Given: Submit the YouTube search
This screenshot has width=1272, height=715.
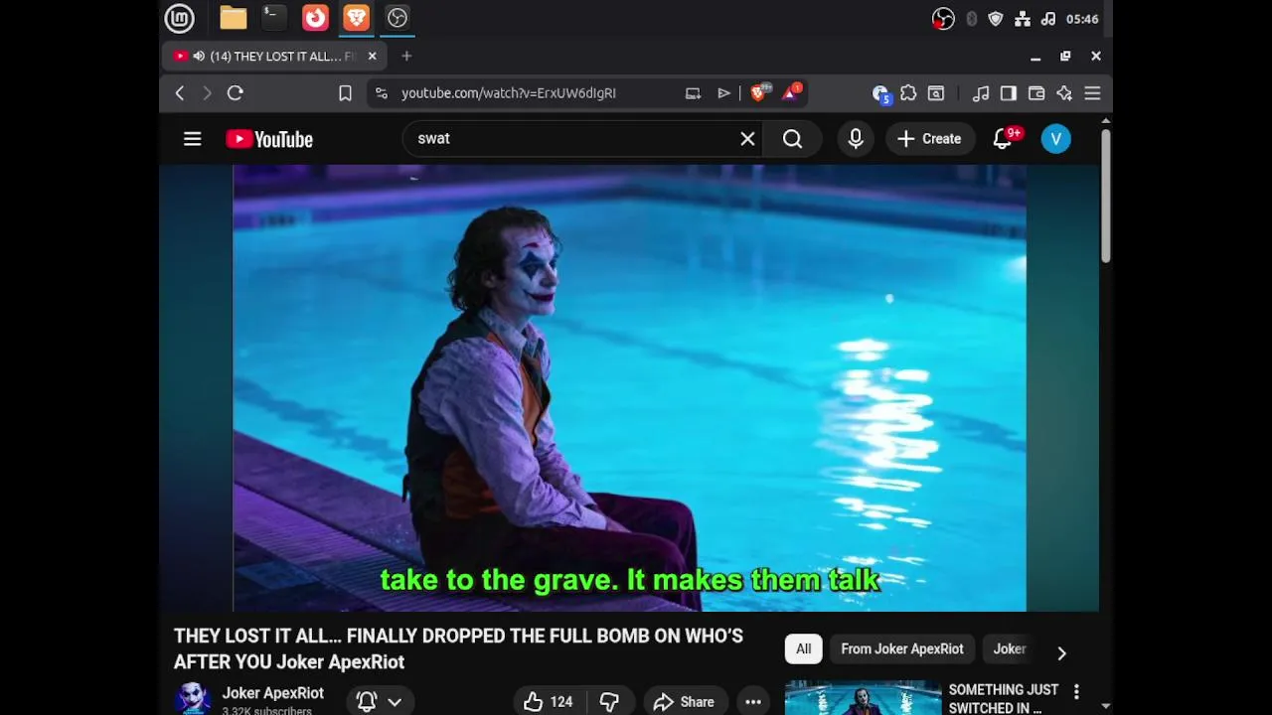Looking at the screenshot, I should point(792,139).
